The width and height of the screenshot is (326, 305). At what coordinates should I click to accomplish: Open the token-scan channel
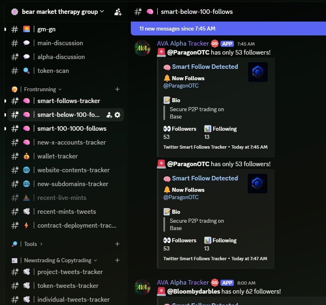[66, 71]
